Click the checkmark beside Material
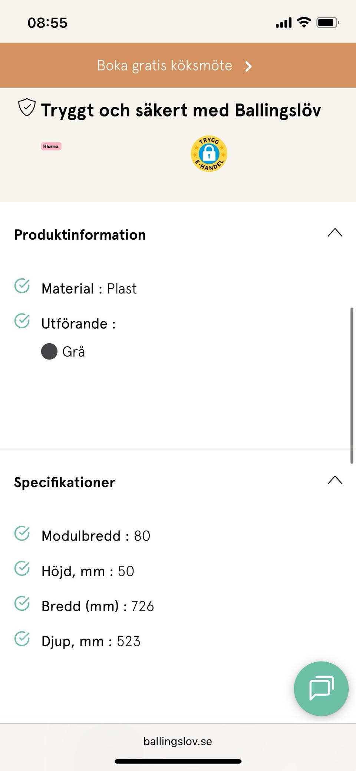 (x=22, y=286)
